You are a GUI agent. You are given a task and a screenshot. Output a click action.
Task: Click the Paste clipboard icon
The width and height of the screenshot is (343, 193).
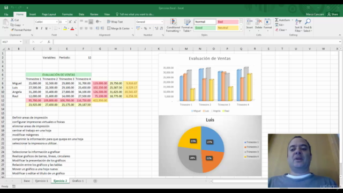pyautogui.click(x=5, y=22)
